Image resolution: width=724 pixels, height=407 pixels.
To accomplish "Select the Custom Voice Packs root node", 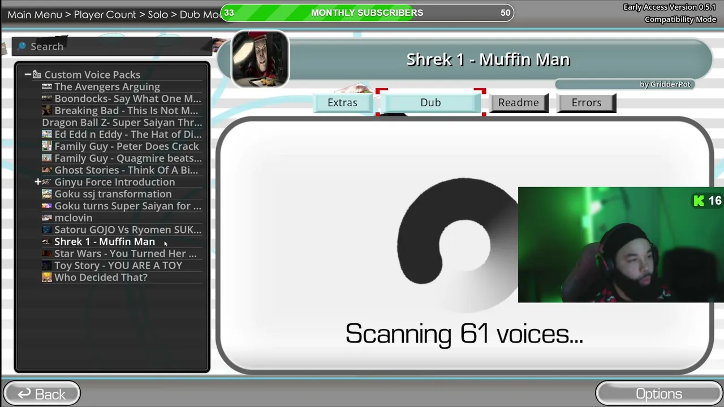I will tap(92, 75).
